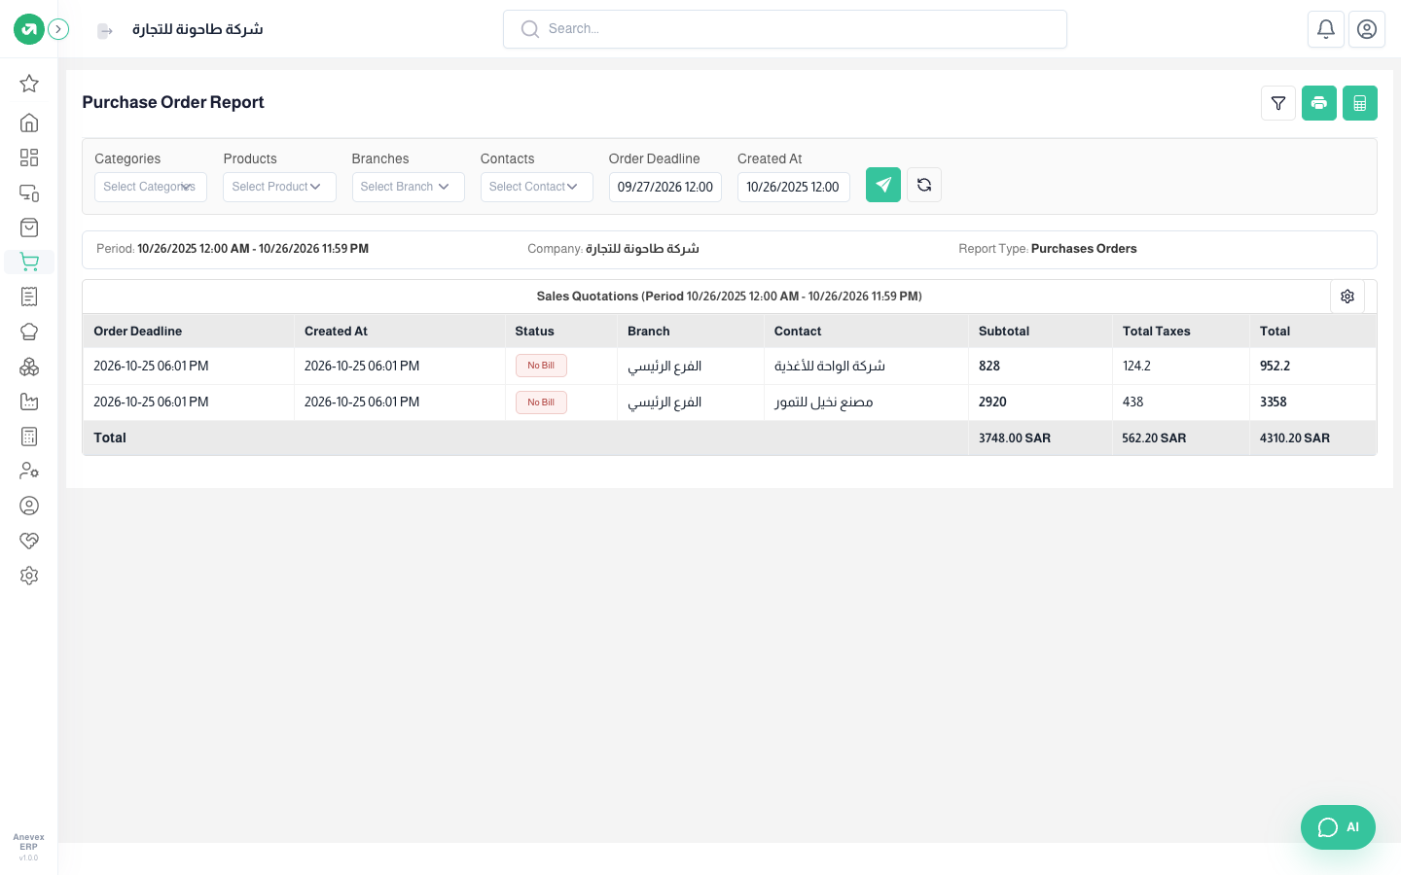This screenshot has height=875, width=1401.
Task: Open the handshake heart sidebar icon
Action: pyautogui.click(x=29, y=541)
